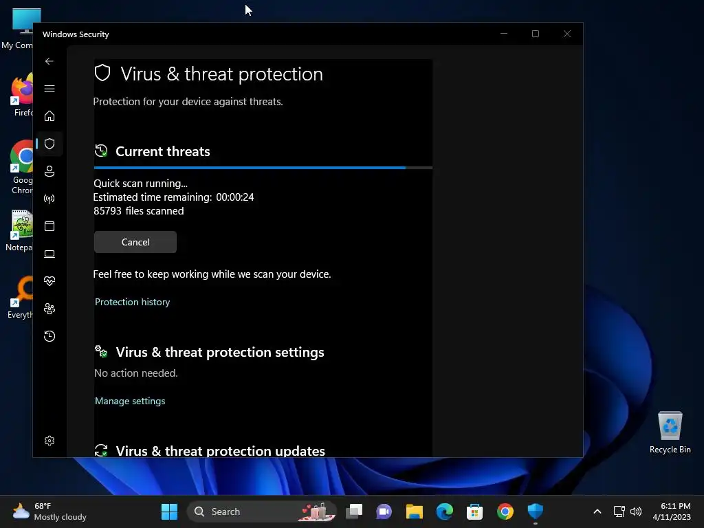
Task: Open Device performance & health heart icon
Action: [x=49, y=281]
